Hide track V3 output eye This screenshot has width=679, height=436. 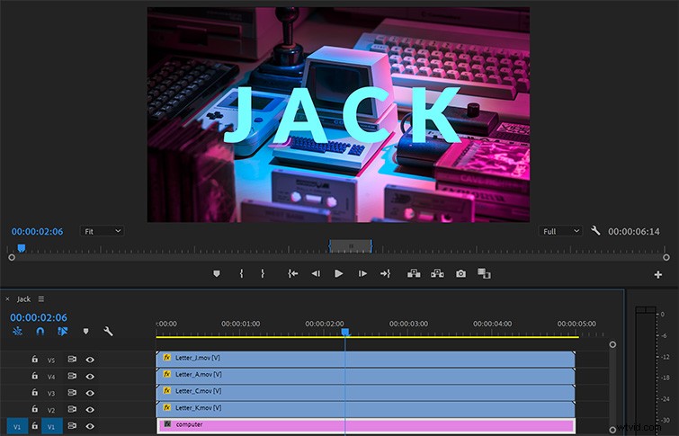(90, 393)
